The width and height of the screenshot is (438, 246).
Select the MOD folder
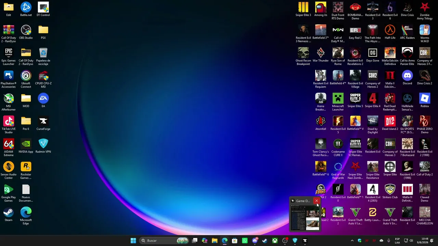pos(26,100)
